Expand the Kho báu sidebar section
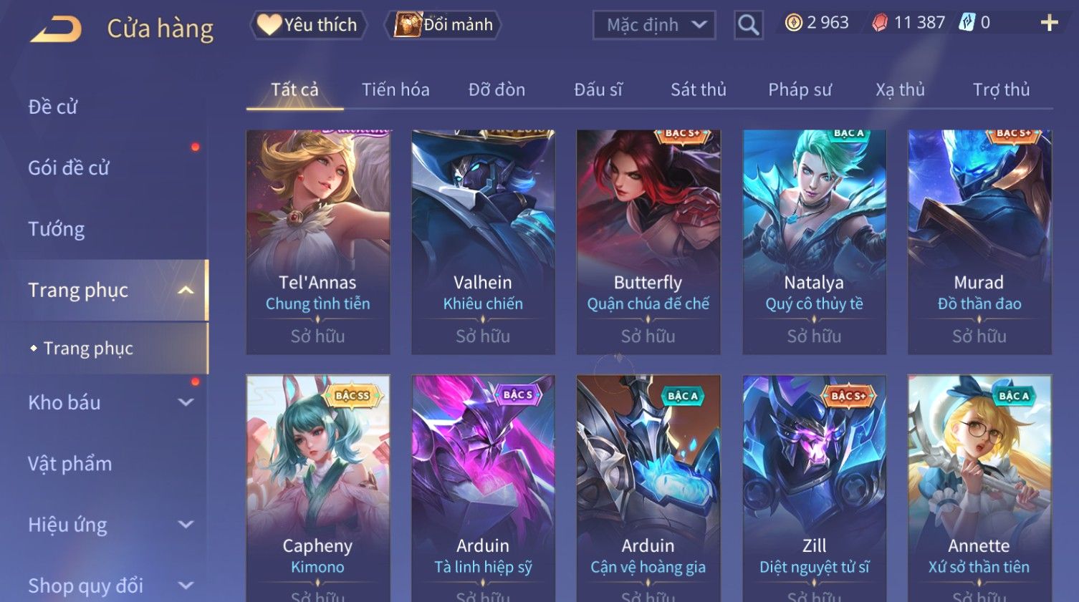 (x=186, y=402)
